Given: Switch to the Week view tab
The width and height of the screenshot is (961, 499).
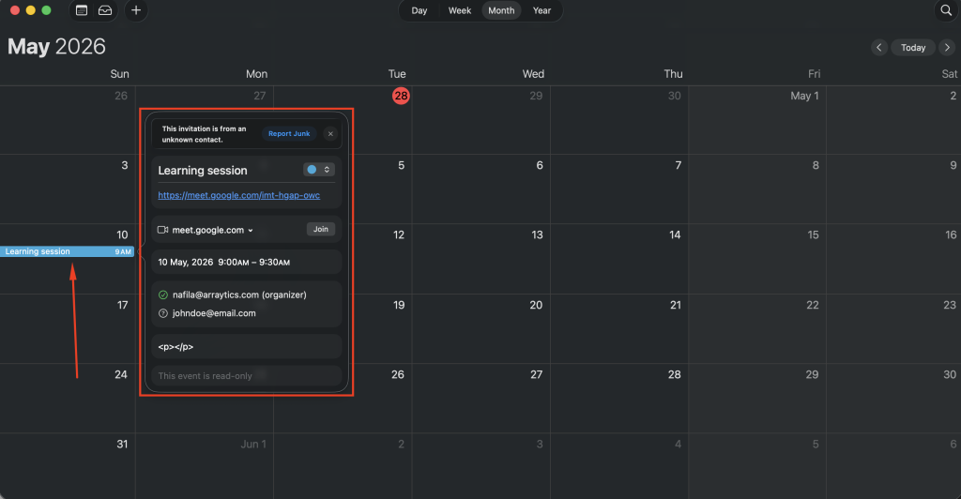Looking at the screenshot, I should pos(460,10).
